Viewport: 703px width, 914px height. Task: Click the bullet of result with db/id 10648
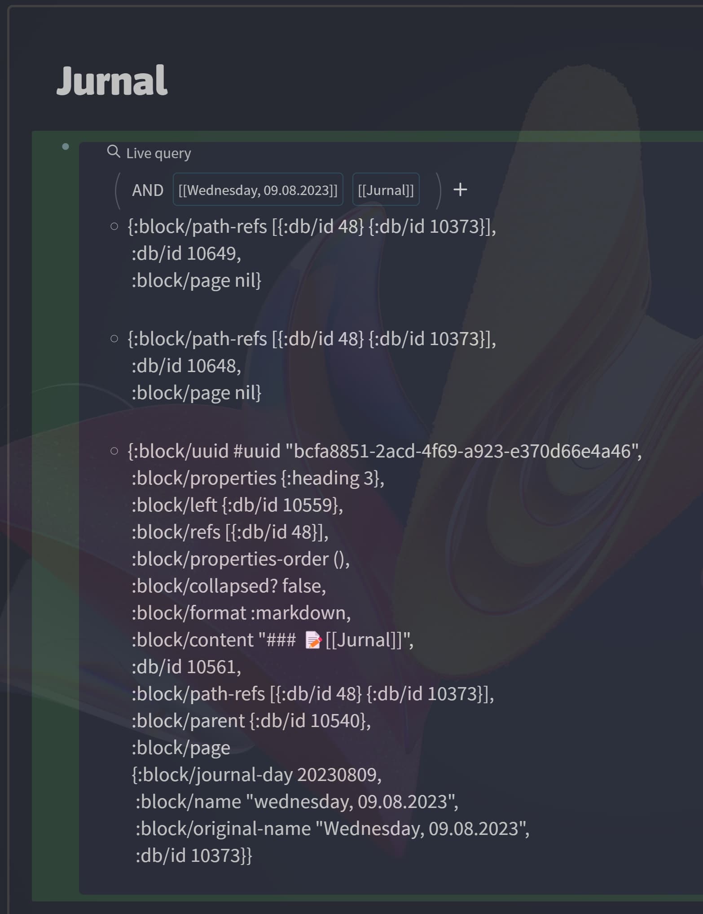114,339
